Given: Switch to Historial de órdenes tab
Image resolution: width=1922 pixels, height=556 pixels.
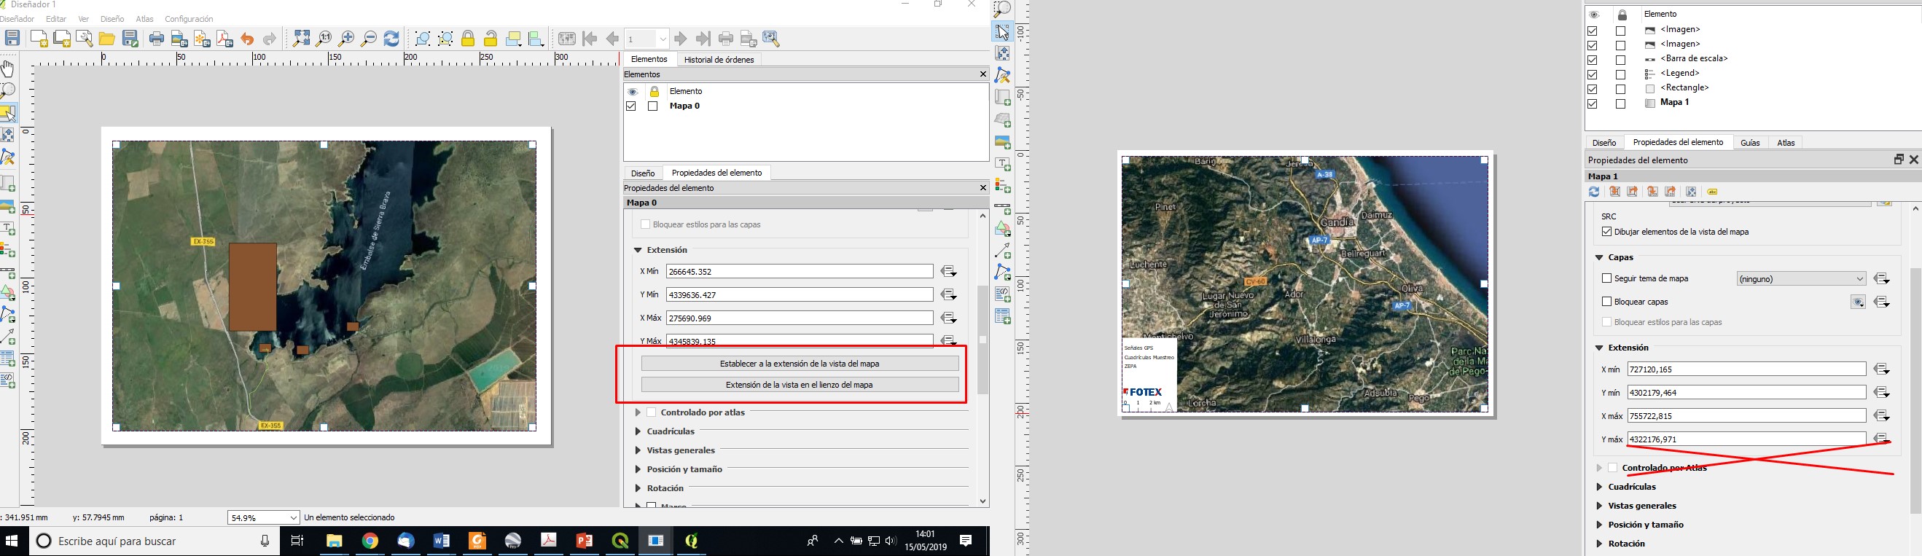Looking at the screenshot, I should coord(719,60).
